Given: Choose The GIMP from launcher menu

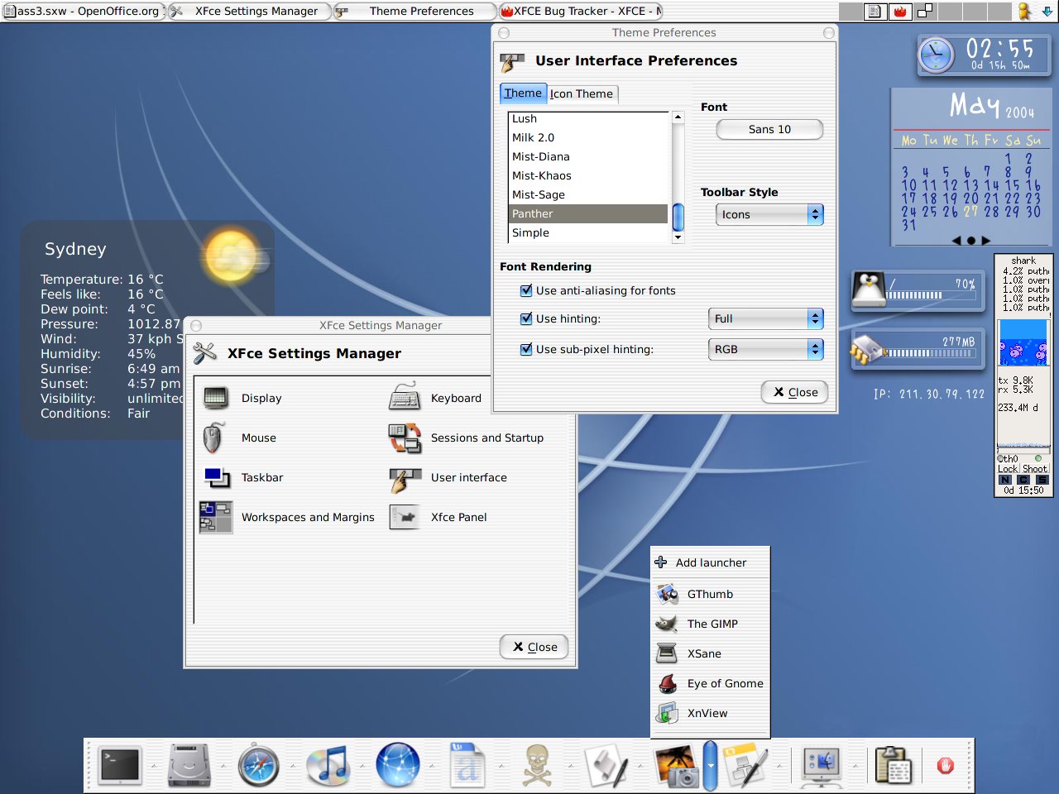Looking at the screenshot, I should [712, 624].
